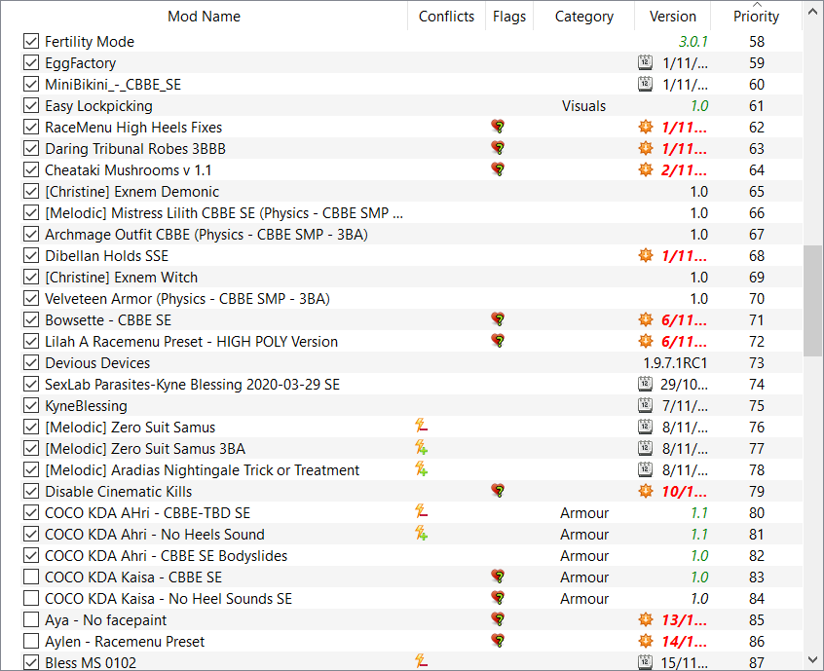Sort by the Flags column header
This screenshot has width=824, height=671.
509,17
